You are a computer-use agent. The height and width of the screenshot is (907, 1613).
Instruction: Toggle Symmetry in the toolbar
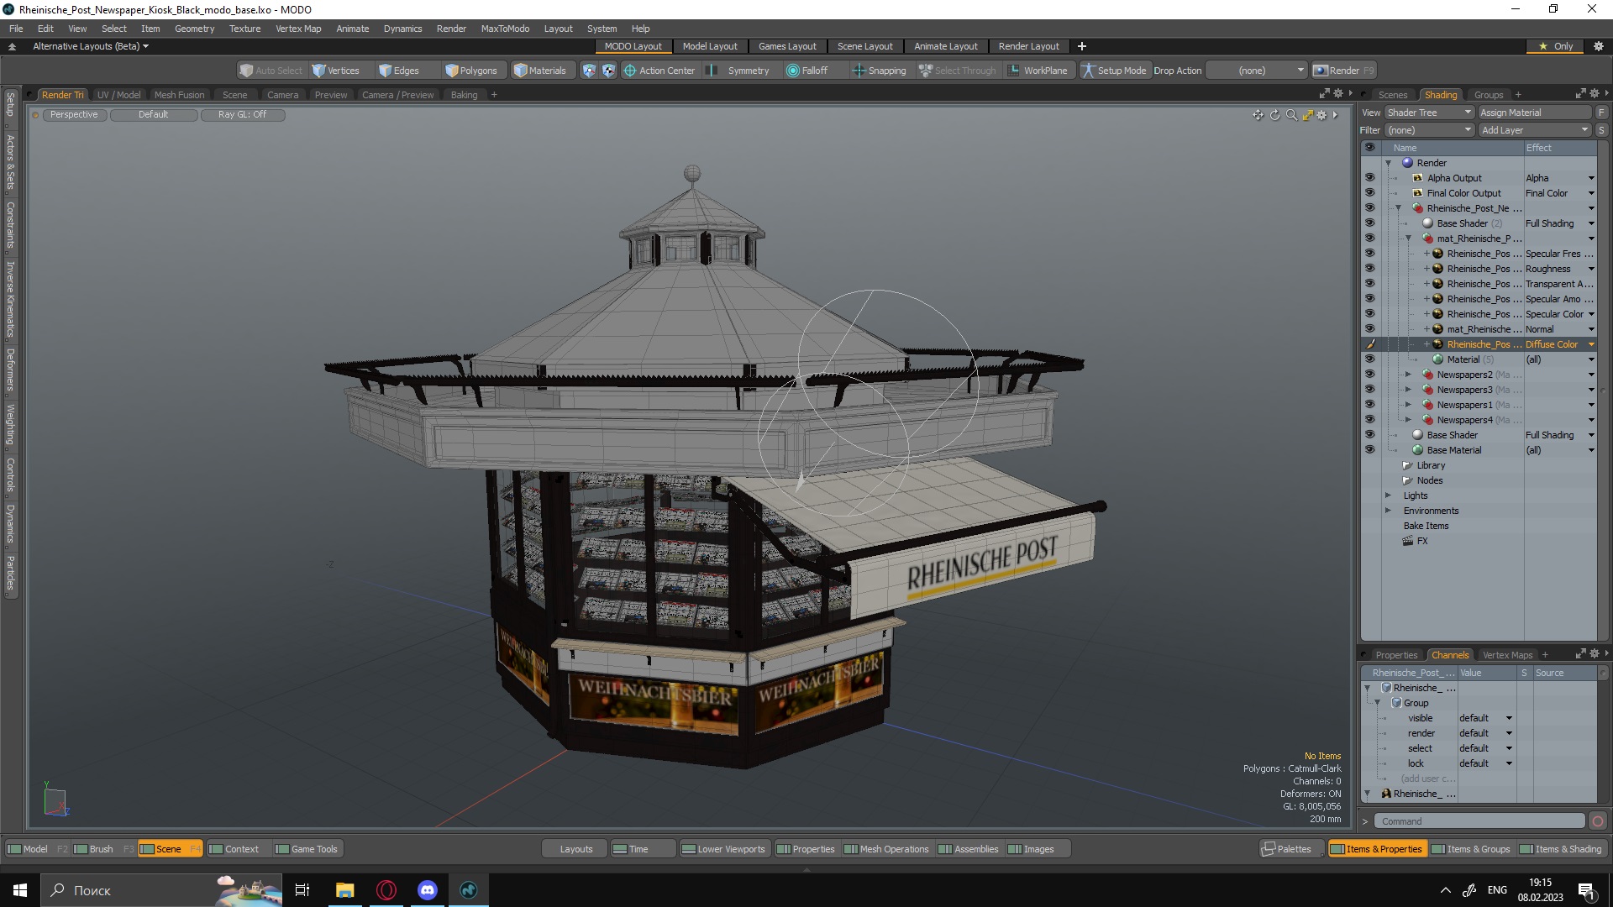[x=739, y=71]
